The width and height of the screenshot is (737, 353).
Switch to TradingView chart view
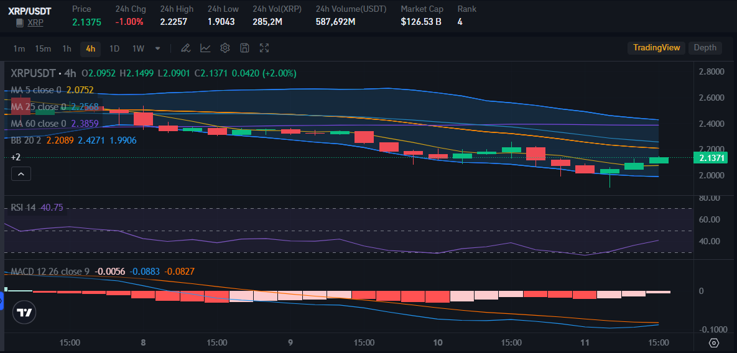tap(656, 47)
